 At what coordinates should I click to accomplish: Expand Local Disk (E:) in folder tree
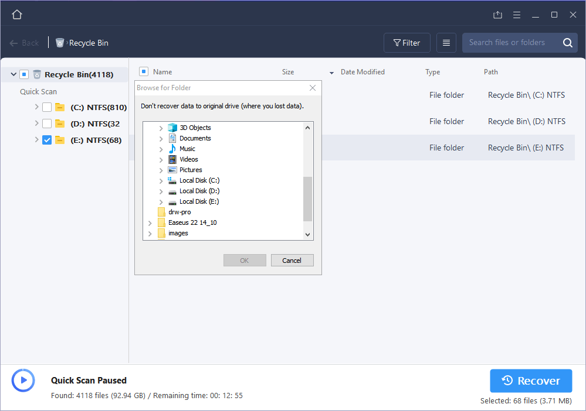point(161,202)
